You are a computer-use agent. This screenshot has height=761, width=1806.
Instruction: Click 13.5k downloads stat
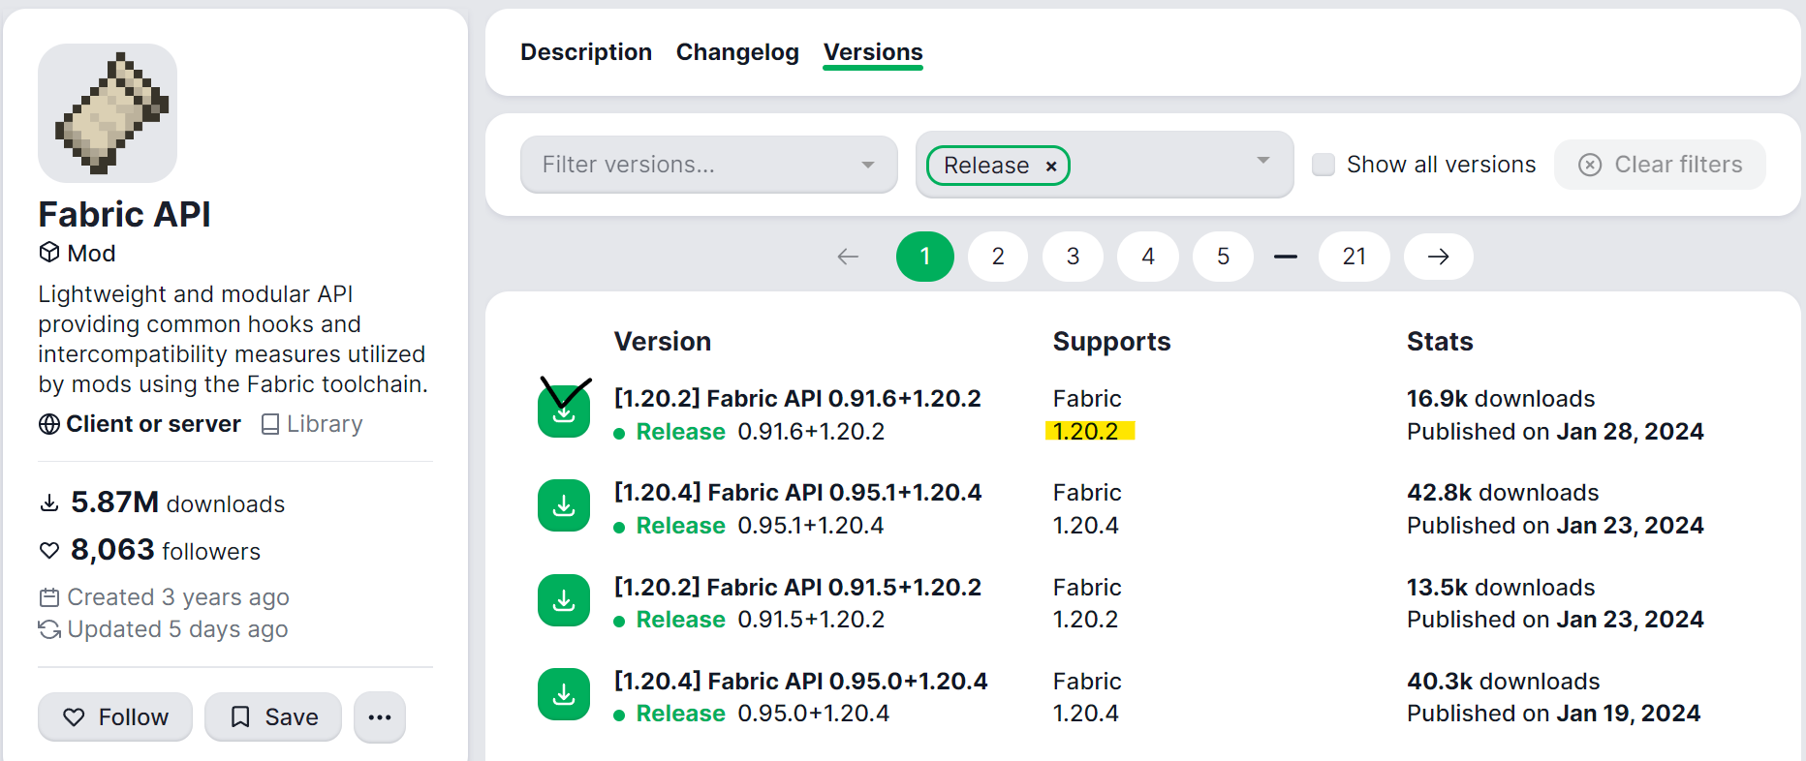(1501, 588)
